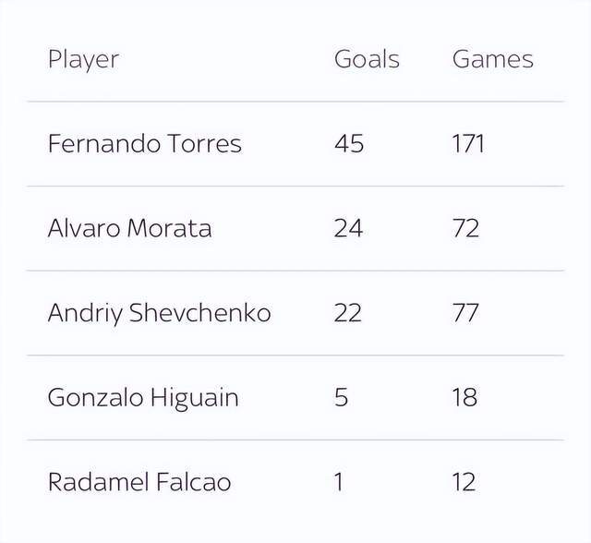
Task: Click the Player column header
Action: tap(84, 59)
